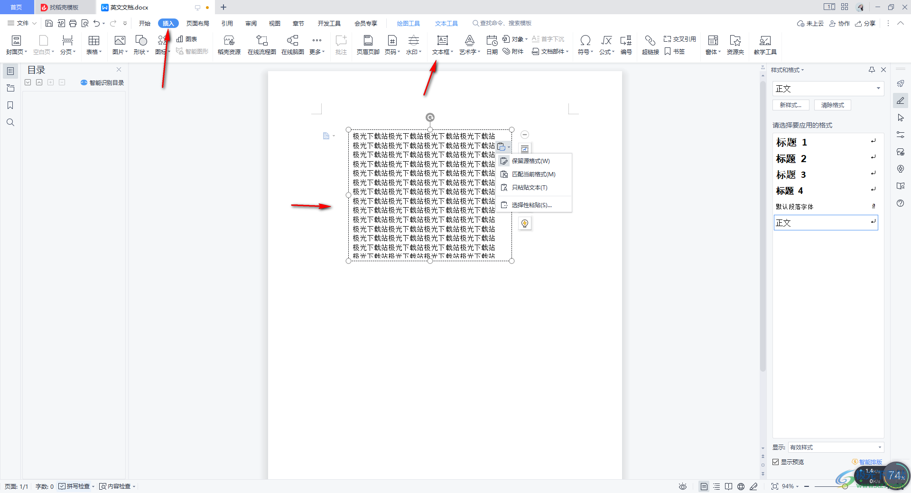Insert an equation (公式)
911x493 pixels.
(607, 45)
